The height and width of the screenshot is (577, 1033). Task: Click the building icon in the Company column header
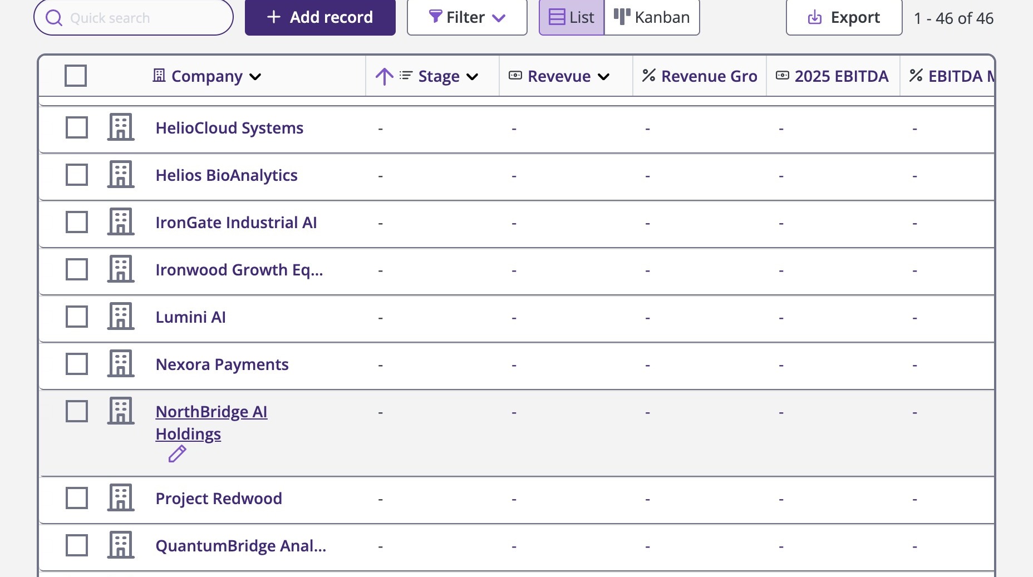tap(159, 76)
